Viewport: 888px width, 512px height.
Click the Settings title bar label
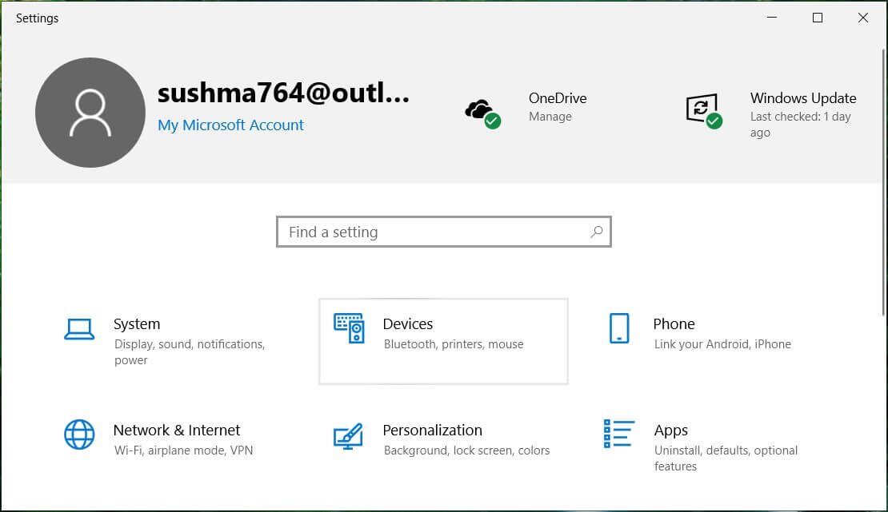pos(37,18)
